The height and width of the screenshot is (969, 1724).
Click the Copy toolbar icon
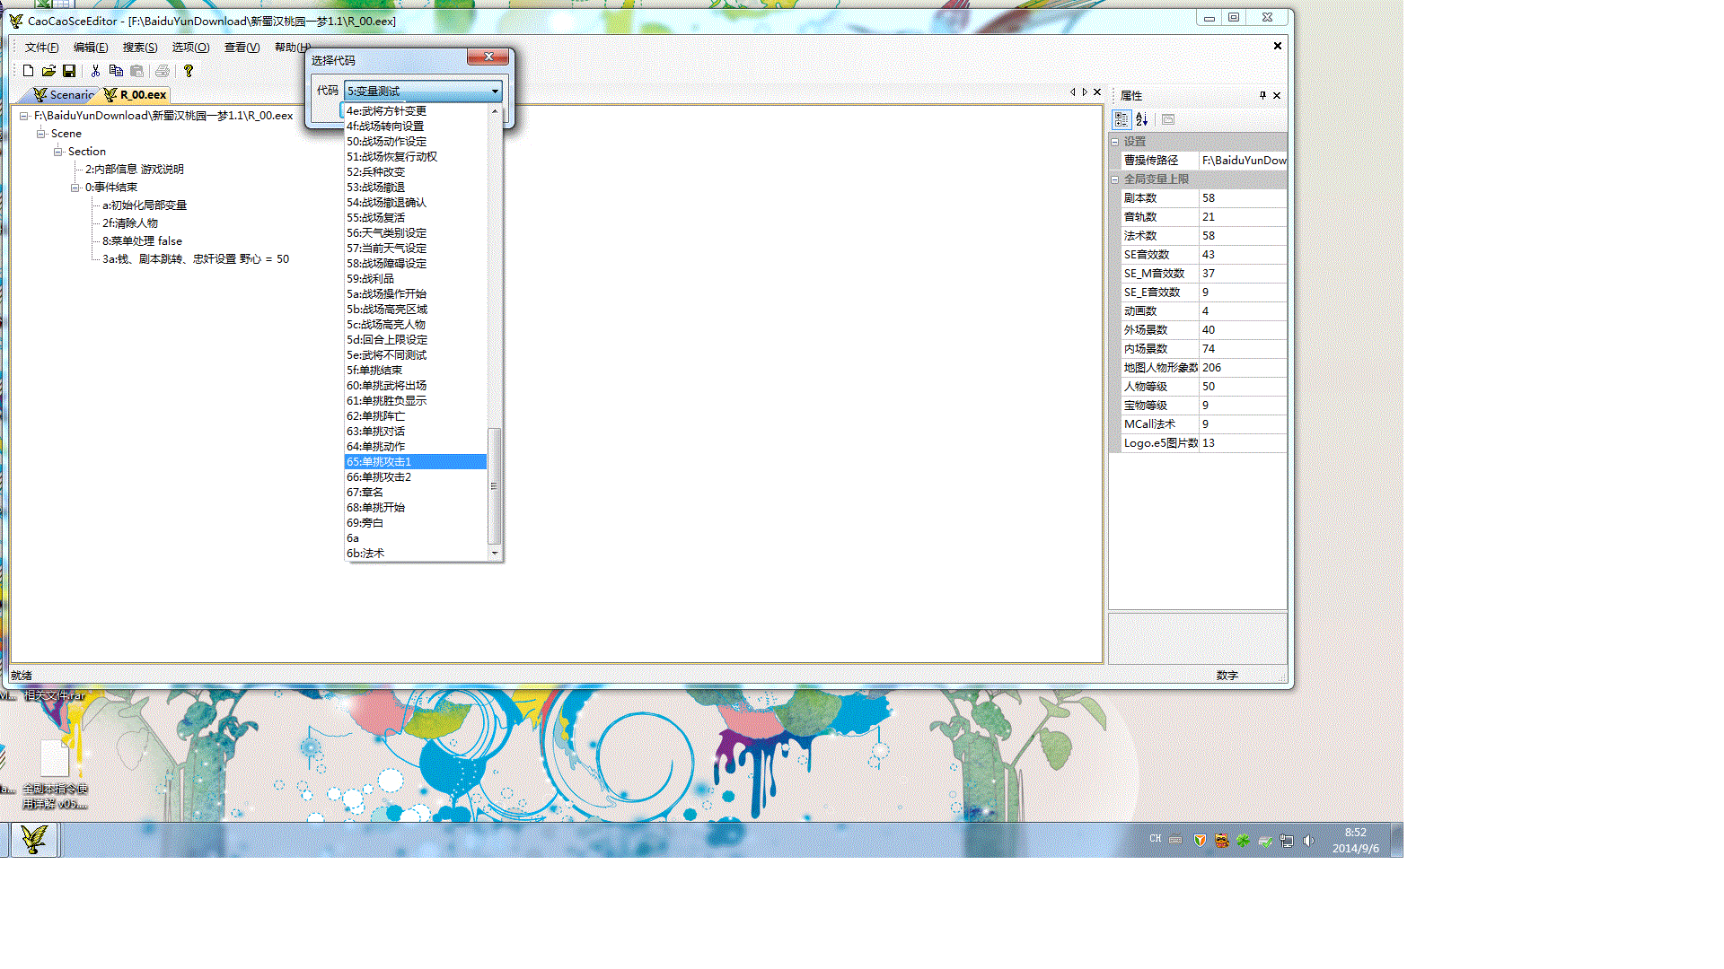point(116,71)
